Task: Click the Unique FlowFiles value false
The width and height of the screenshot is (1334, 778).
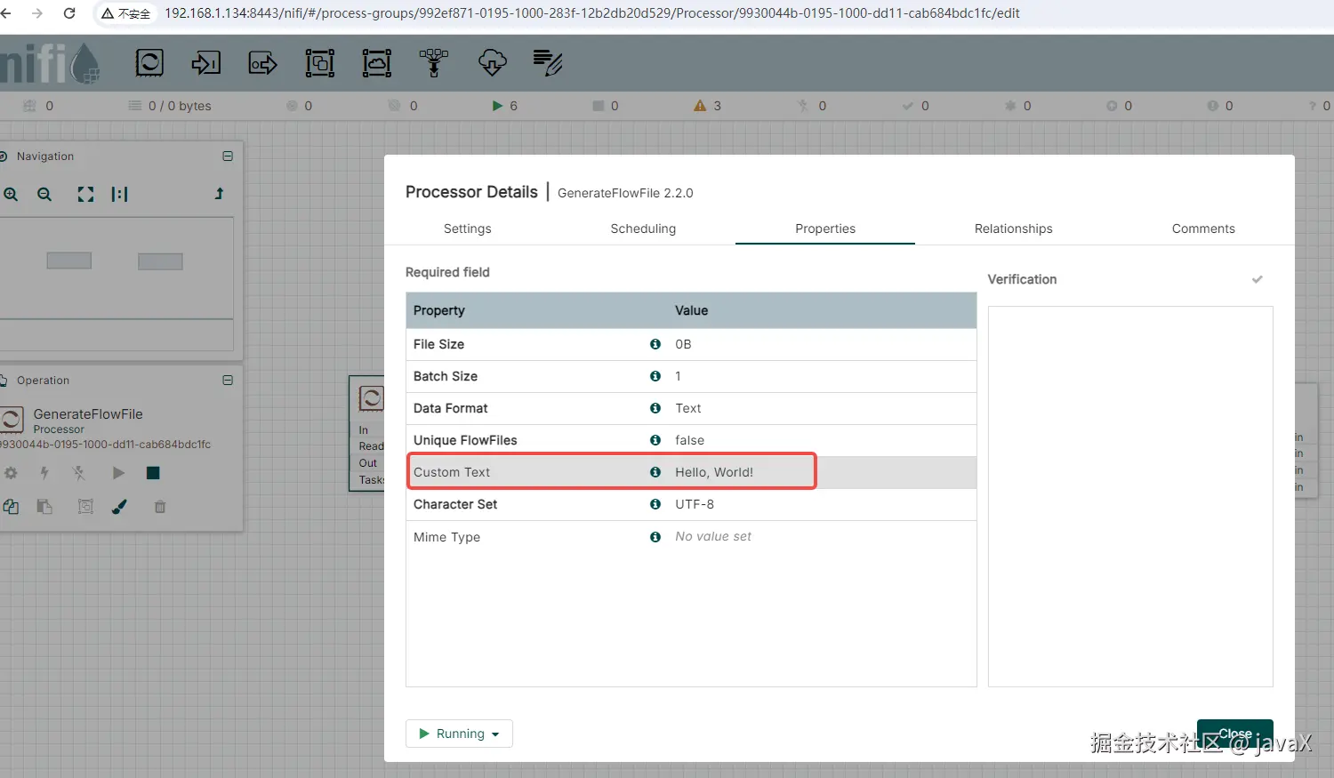Action: click(689, 440)
